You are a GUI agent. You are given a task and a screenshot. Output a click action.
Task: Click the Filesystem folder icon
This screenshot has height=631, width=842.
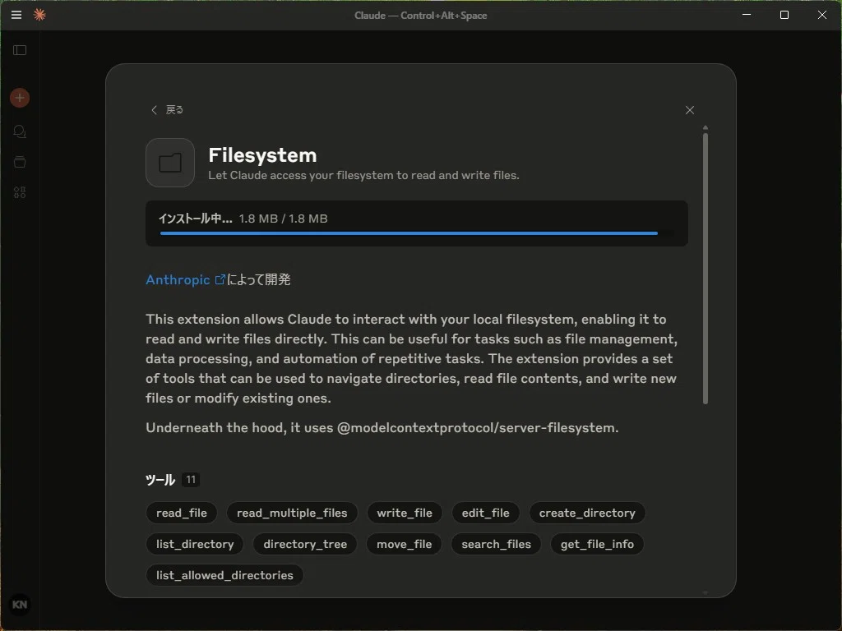point(170,163)
